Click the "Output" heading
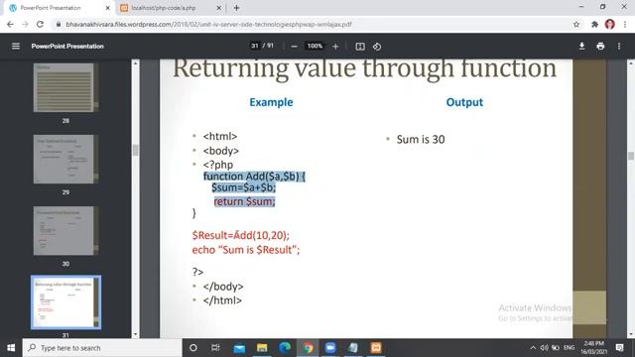The width and height of the screenshot is (635, 357). 464,102
